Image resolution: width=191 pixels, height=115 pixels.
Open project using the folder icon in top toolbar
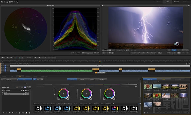2,2
